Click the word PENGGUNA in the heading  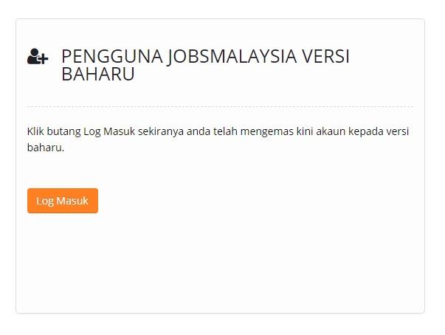tap(112, 56)
